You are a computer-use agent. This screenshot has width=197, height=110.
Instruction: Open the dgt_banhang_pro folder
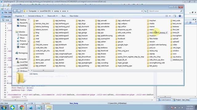click(x=61, y=24)
